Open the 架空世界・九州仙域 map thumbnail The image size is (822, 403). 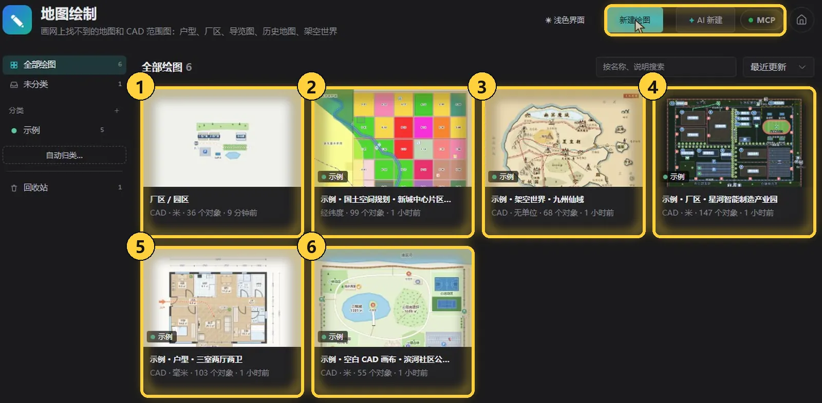pos(564,139)
